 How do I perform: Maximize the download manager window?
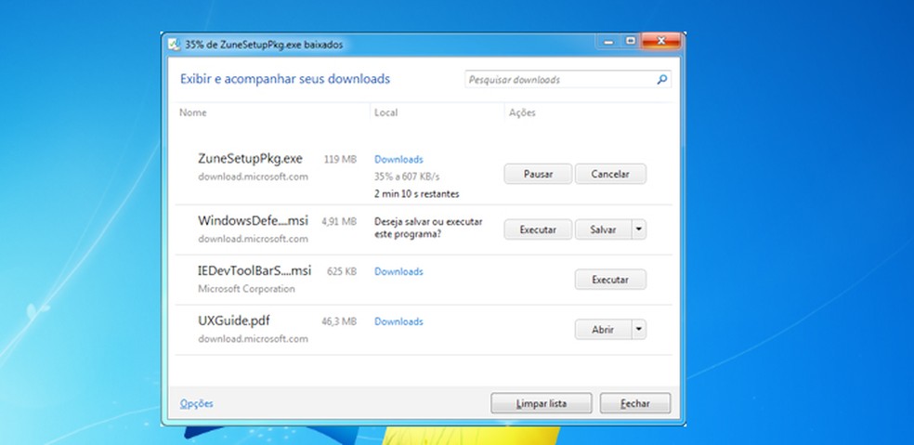point(631,42)
